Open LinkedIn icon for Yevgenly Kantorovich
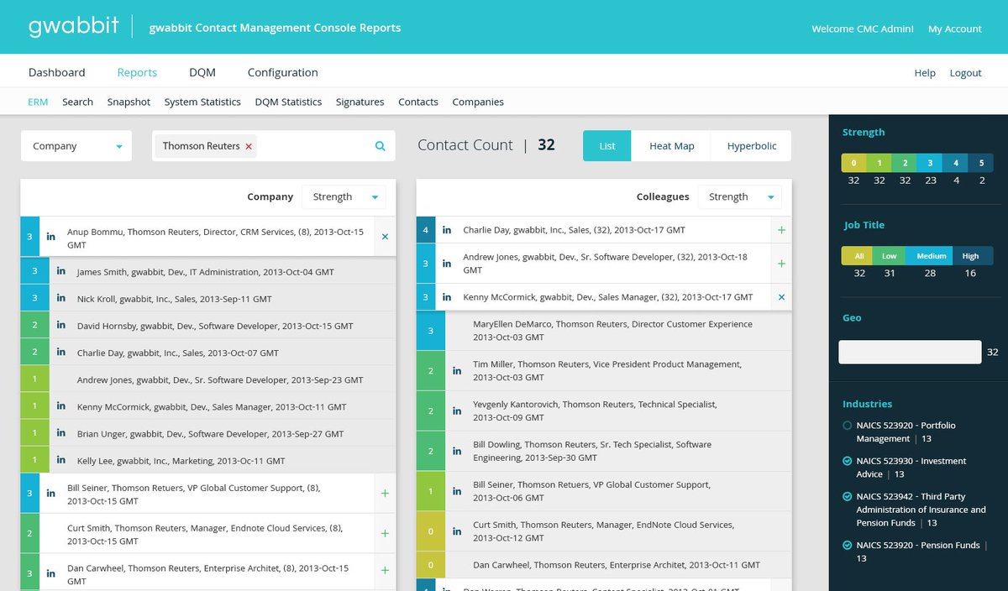1008x591 pixels. pyautogui.click(x=457, y=411)
